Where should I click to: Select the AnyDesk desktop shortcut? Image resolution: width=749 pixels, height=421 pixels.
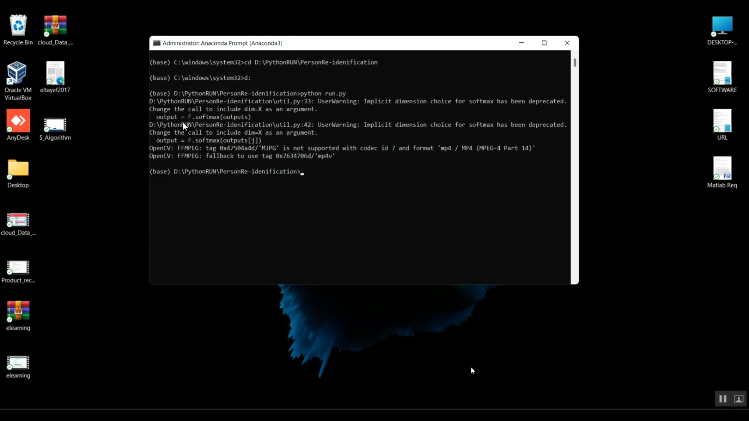click(18, 125)
